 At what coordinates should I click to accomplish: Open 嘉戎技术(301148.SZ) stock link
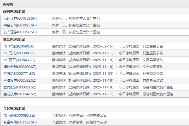(20, 94)
